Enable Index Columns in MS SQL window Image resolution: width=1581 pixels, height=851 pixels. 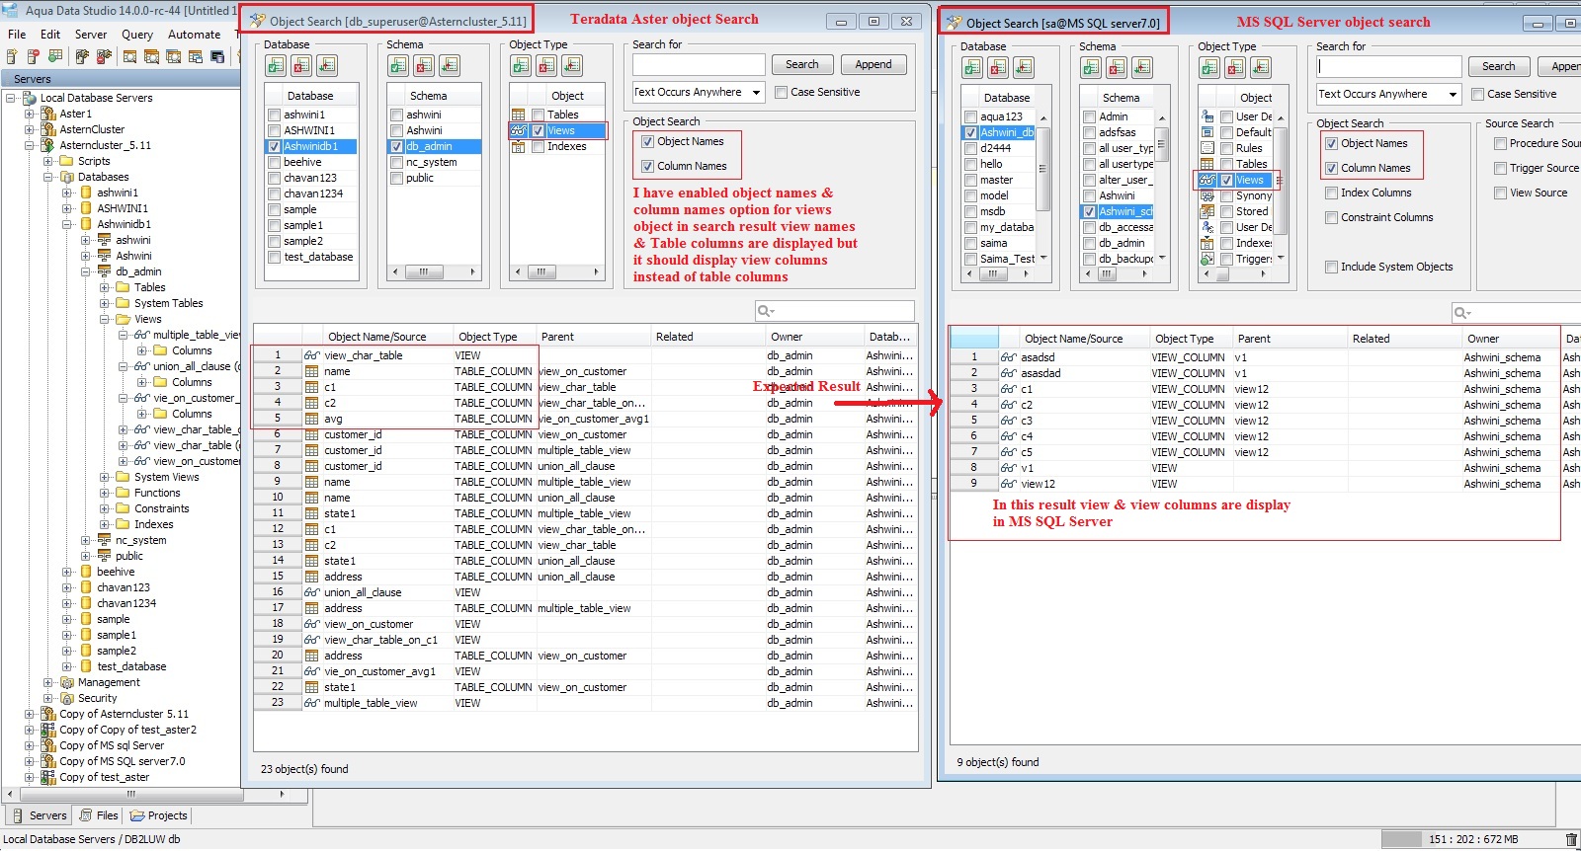pyautogui.click(x=1332, y=193)
